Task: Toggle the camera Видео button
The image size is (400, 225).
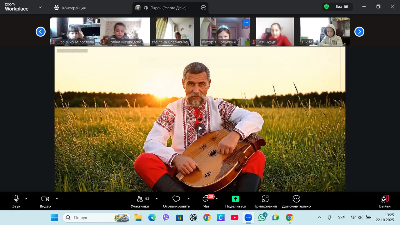Action: pos(45,199)
